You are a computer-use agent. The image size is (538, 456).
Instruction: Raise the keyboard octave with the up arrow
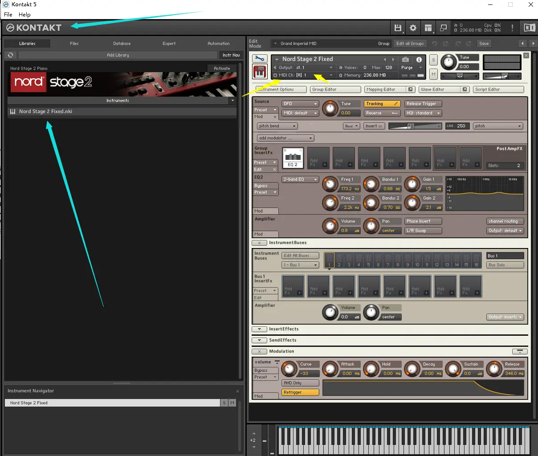tap(254, 433)
